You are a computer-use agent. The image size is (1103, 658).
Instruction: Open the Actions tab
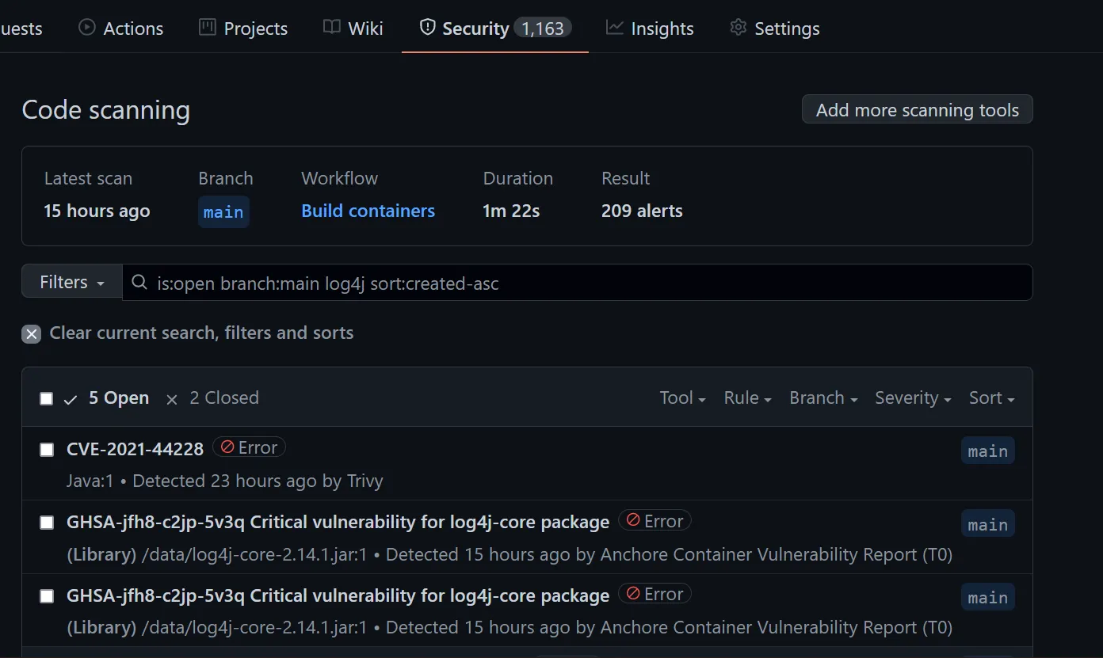[120, 29]
